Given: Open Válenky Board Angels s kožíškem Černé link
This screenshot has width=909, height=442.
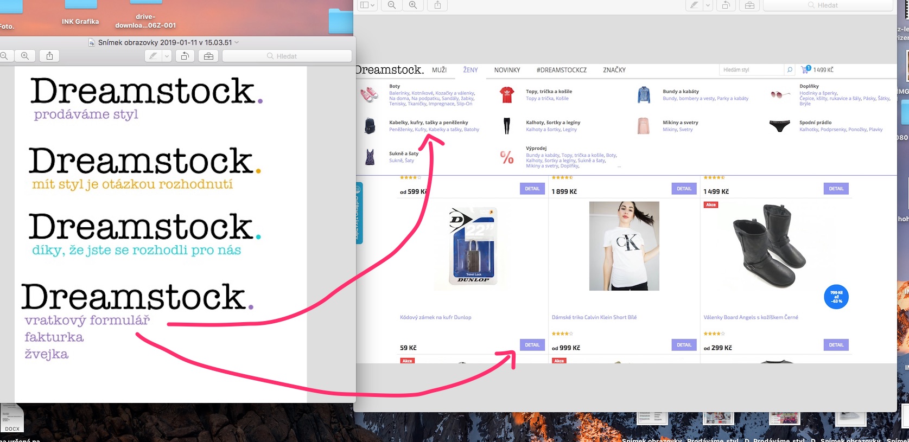Looking at the screenshot, I should tap(751, 317).
